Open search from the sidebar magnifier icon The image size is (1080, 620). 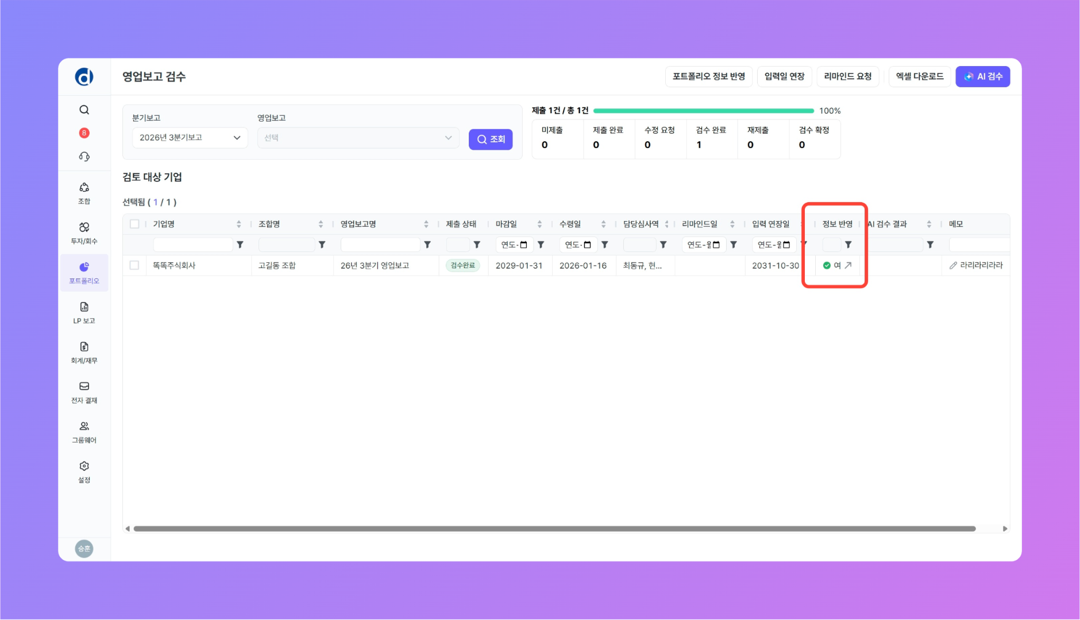(x=84, y=110)
